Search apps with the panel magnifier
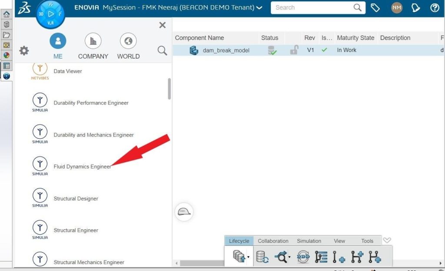The height and width of the screenshot is (271, 445). pos(162,50)
